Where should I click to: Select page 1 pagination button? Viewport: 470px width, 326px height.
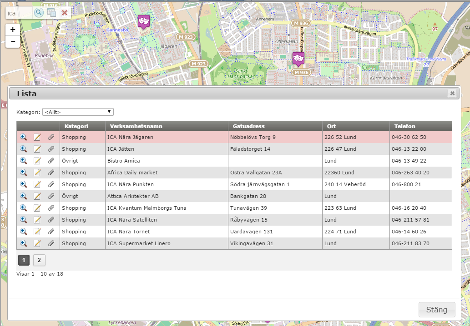point(24,260)
